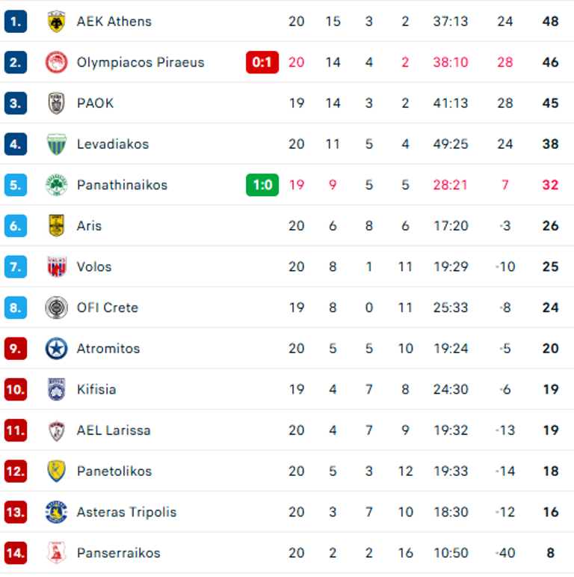
Task: Click the AEL Larissa team name
Action: (x=114, y=430)
